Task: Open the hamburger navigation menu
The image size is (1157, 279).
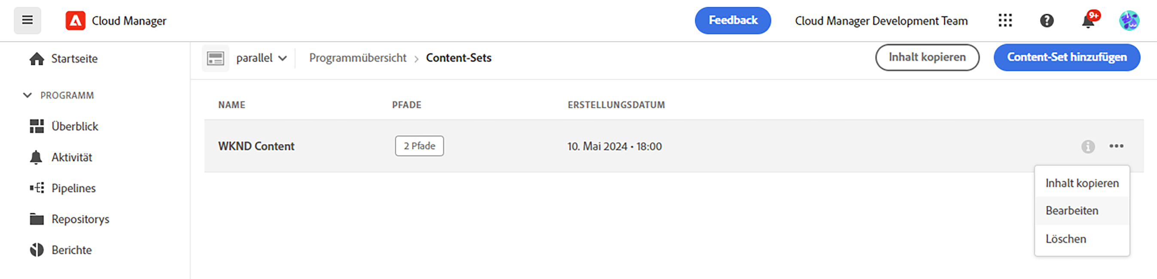Action: 27,20
